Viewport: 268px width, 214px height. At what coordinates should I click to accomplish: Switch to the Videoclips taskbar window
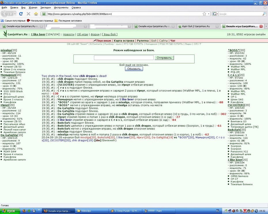click(92, 211)
